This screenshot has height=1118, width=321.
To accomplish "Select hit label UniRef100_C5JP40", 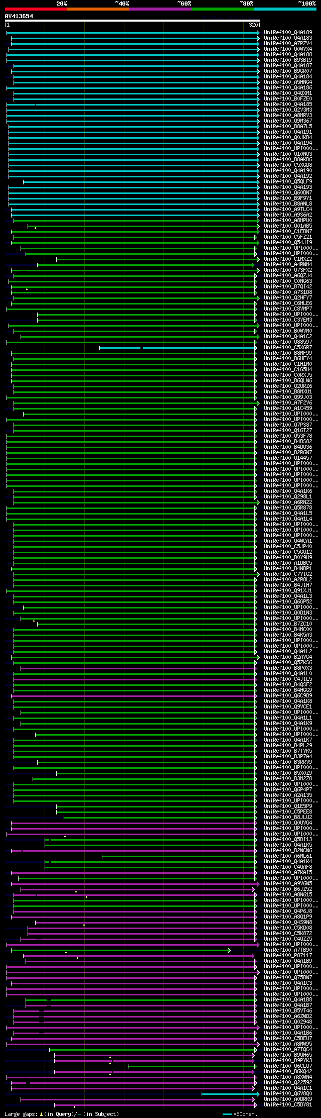I will (288, 547).
